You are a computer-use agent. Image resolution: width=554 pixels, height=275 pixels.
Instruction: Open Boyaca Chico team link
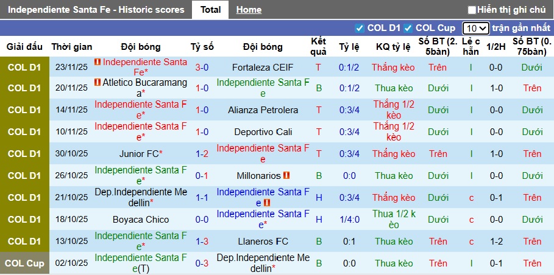141,219
